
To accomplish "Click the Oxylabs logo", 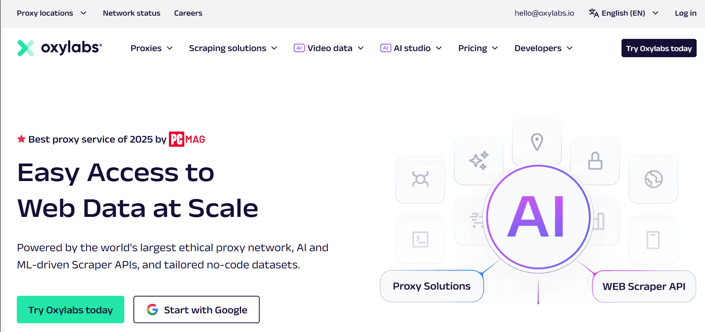I will pos(60,48).
